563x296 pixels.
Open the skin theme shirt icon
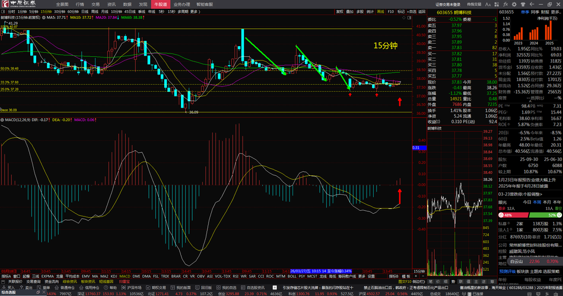pyautogui.click(x=523, y=4)
